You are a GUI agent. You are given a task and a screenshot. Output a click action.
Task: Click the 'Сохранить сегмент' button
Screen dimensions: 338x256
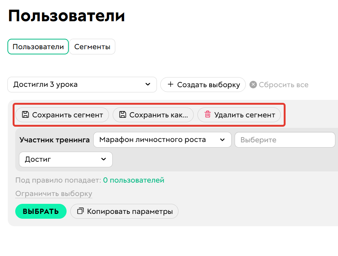tap(62, 115)
